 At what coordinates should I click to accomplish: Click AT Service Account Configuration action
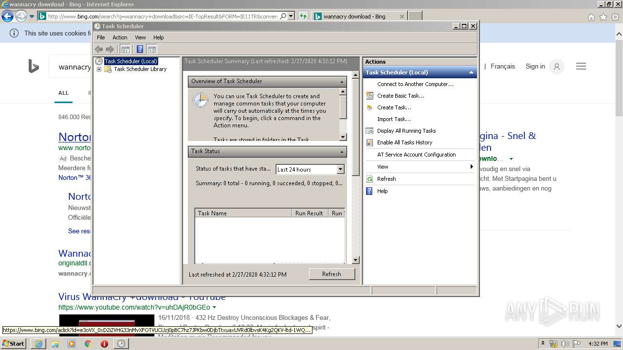[417, 155]
